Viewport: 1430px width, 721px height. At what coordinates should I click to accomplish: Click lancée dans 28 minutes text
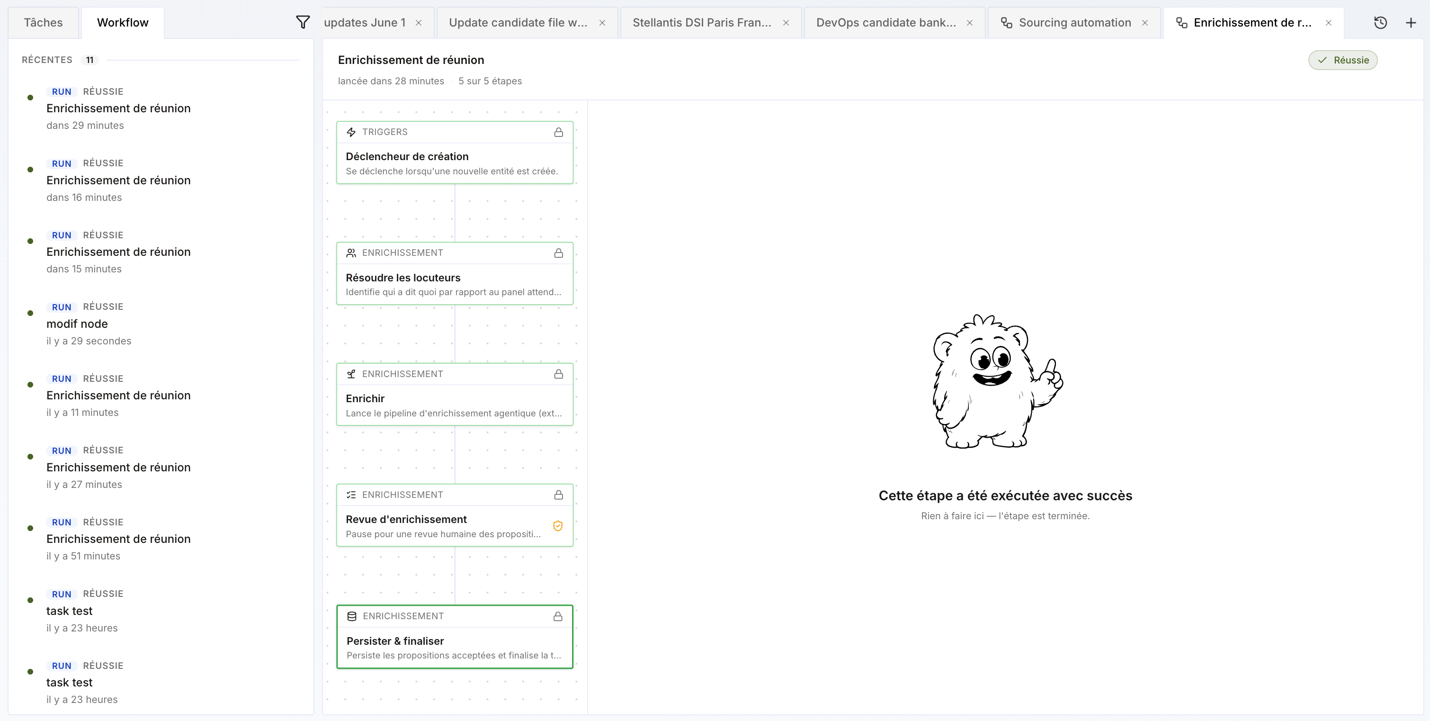391,81
